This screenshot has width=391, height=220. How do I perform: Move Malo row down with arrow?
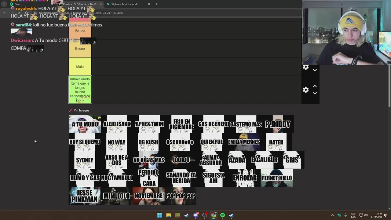click(315, 70)
